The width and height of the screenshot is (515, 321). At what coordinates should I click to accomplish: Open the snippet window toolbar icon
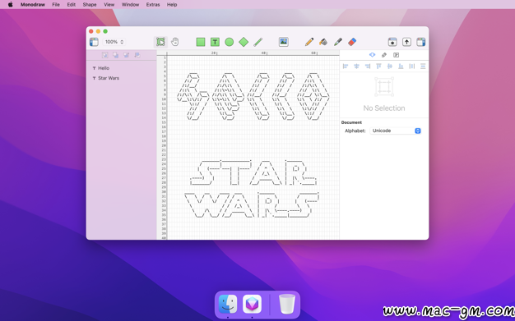click(392, 42)
